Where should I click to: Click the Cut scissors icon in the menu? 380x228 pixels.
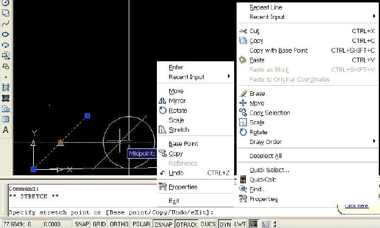[243, 31]
